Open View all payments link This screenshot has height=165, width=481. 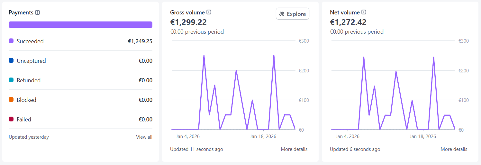pos(144,137)
